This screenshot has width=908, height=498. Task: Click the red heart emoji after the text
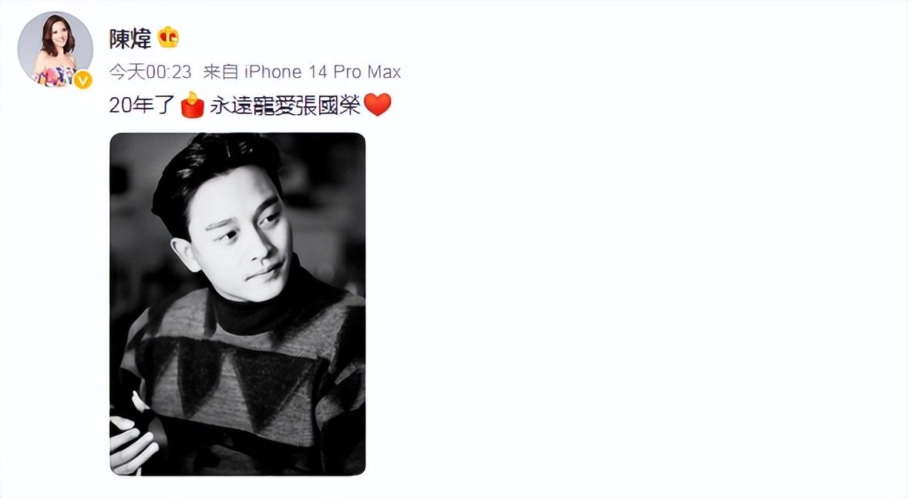coord(378,105)
